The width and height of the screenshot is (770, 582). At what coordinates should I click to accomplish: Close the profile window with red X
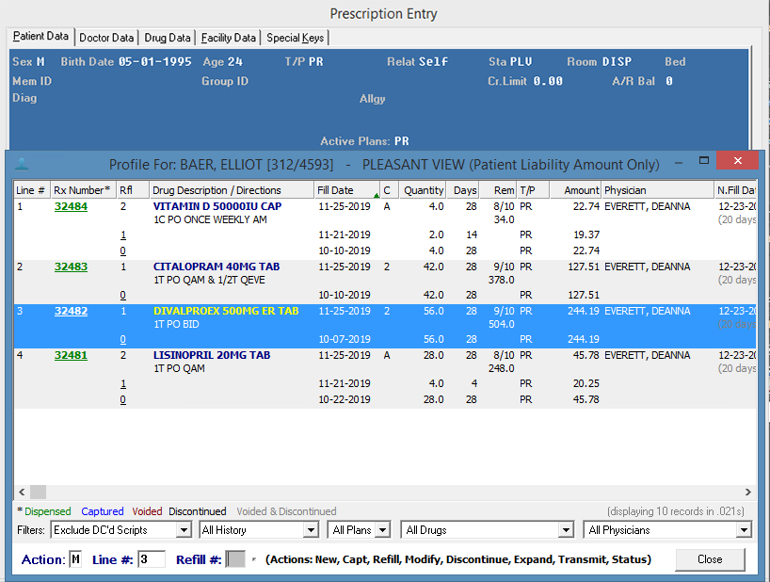[x=736, y=161]
